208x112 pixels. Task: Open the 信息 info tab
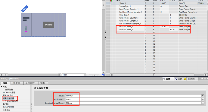pos(179,79)
